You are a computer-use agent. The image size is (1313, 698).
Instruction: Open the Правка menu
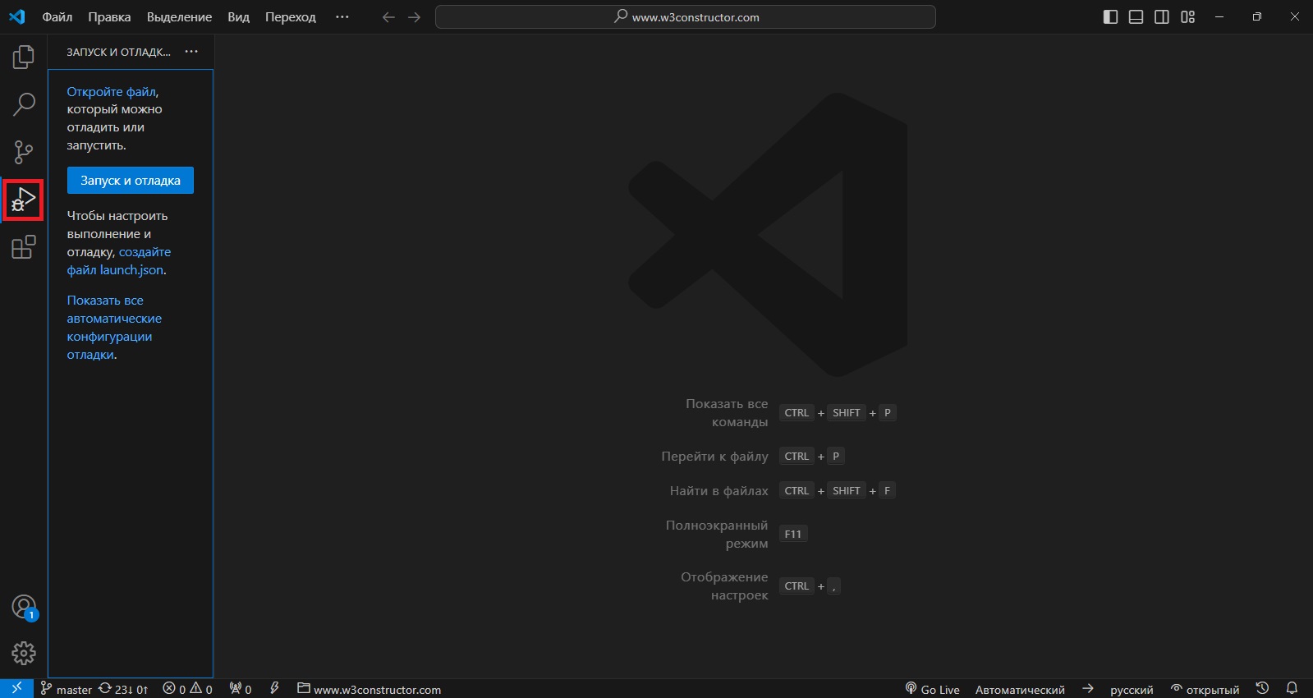click(109, 17)
